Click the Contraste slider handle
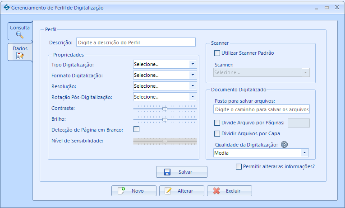Screen dimensions: 345x208 point(165,109)
